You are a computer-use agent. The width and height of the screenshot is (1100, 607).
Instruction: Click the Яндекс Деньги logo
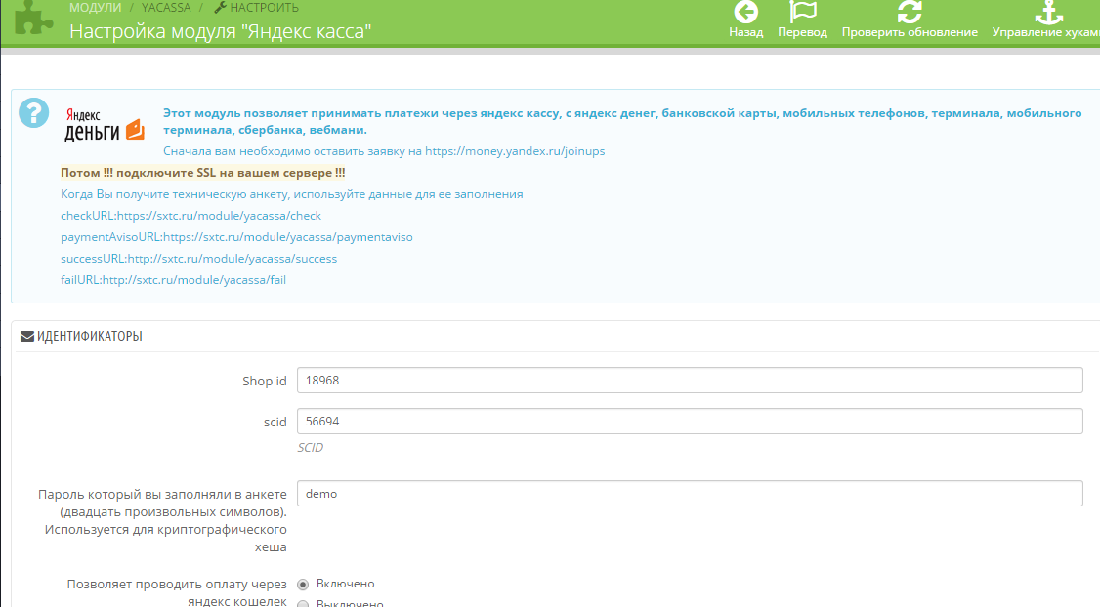tap(104, 125)
